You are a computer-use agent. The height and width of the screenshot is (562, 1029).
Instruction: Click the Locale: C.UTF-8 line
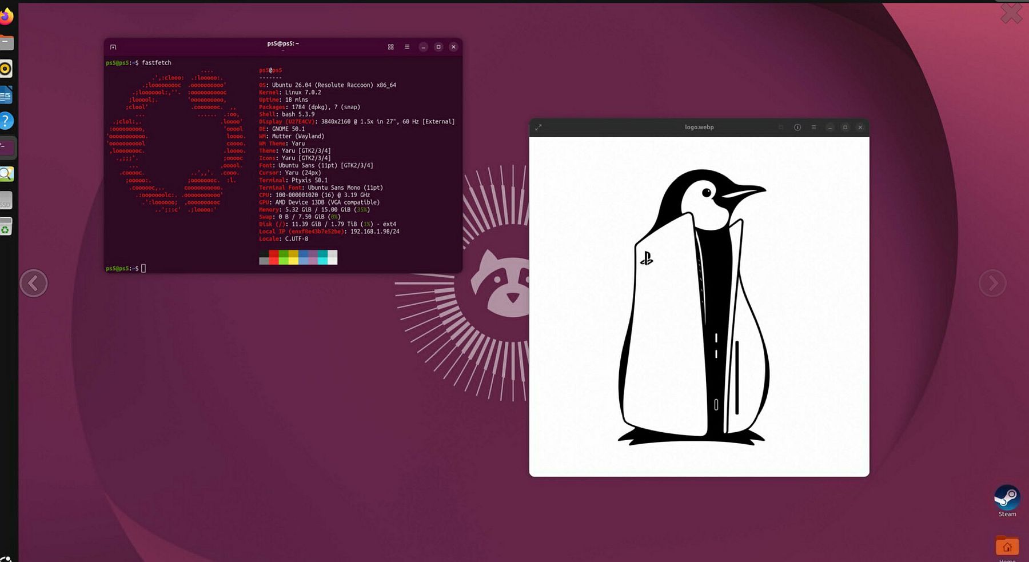[284, 239]
